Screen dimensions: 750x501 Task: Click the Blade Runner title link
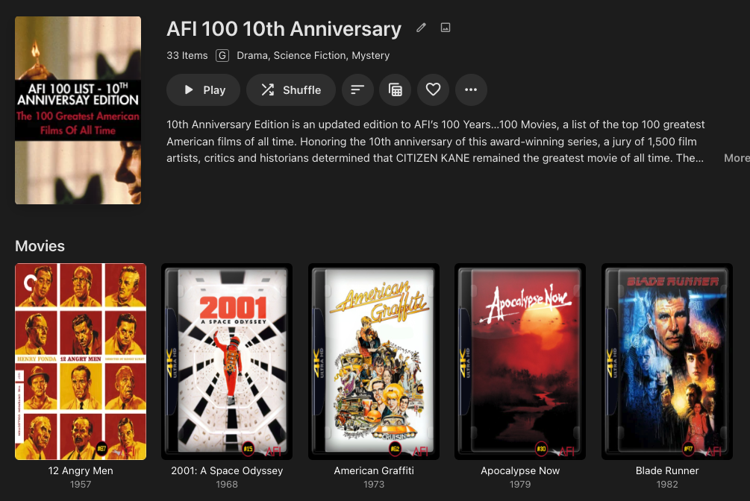click(x=666, y=471)
